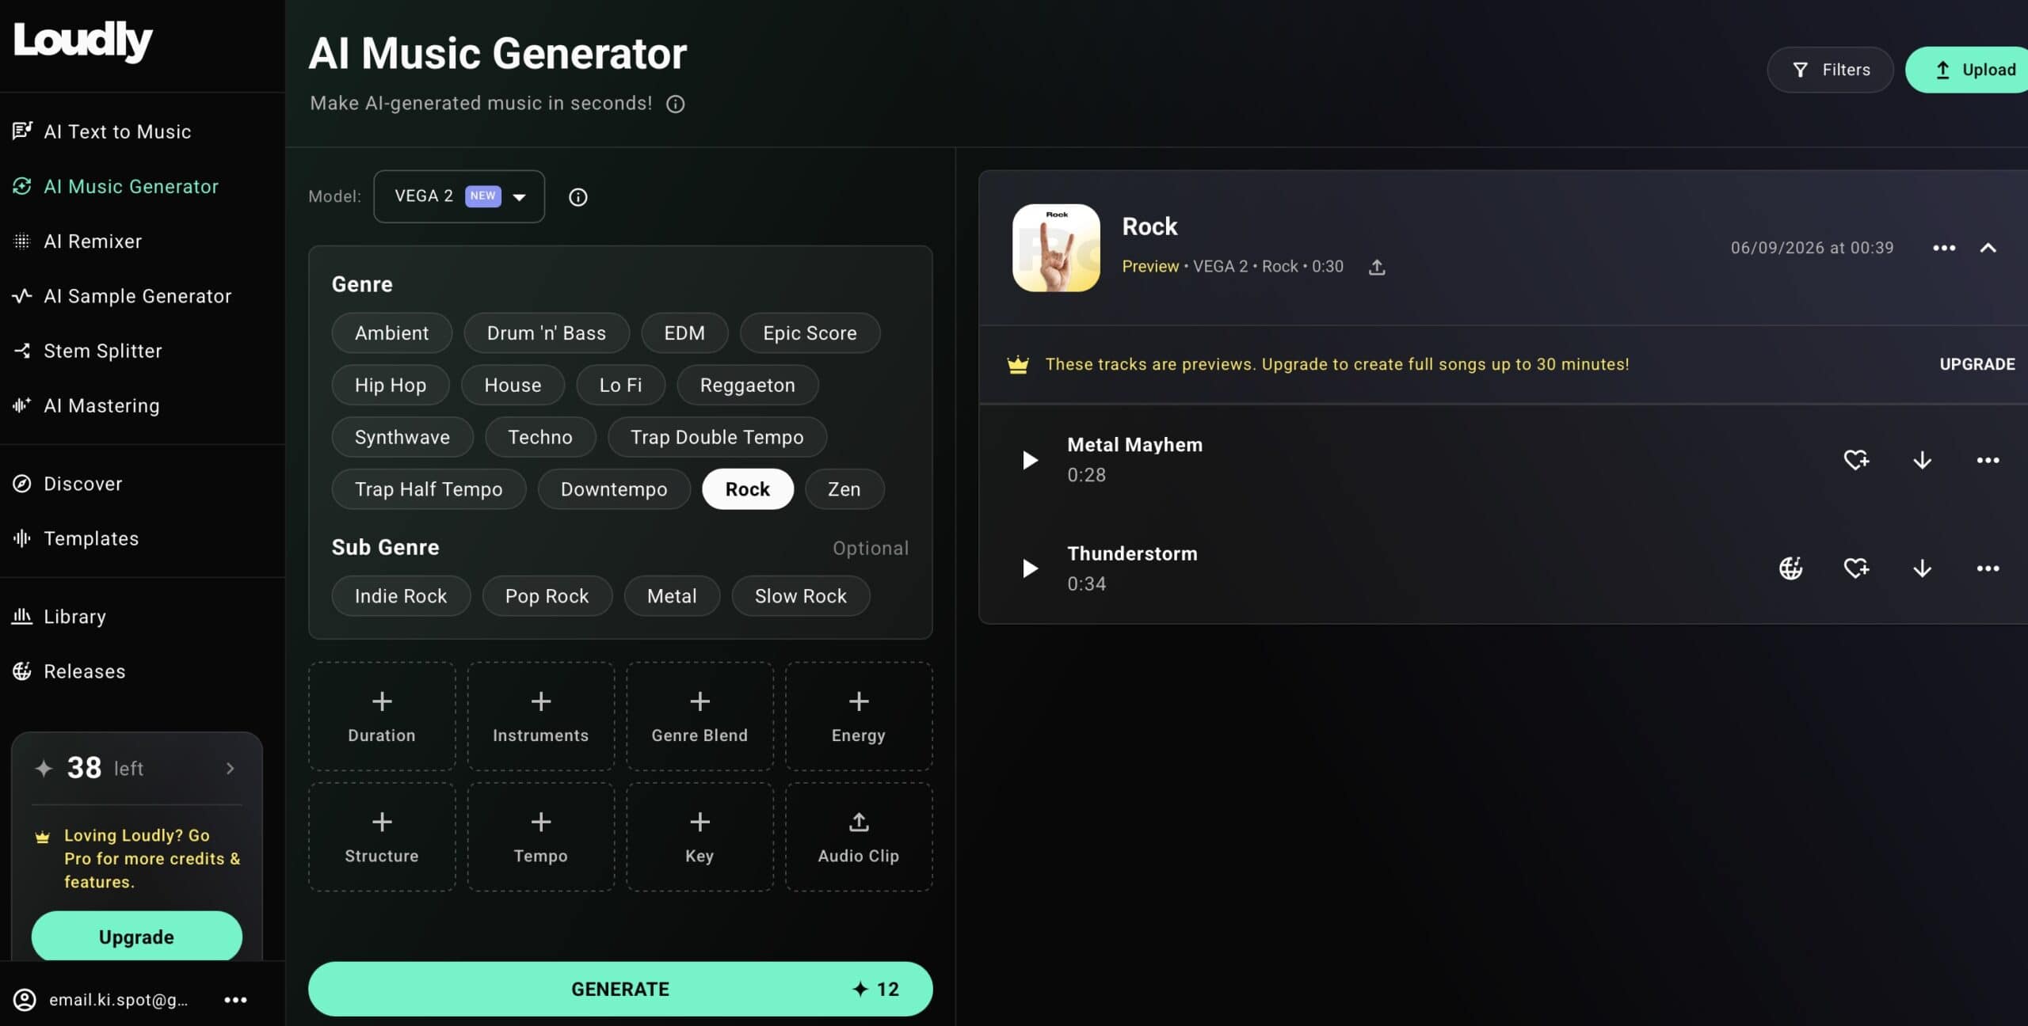Click the UPGRADE link in preview banner

tap(1977, 364)
